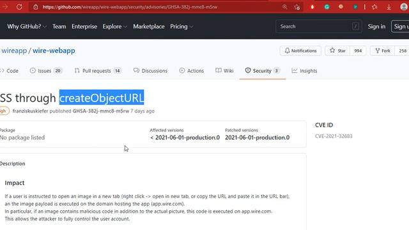Star the repository

338,50
